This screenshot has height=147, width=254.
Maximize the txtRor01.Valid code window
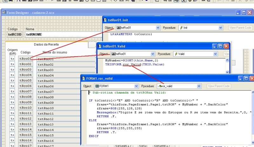[x=220, y=46]
